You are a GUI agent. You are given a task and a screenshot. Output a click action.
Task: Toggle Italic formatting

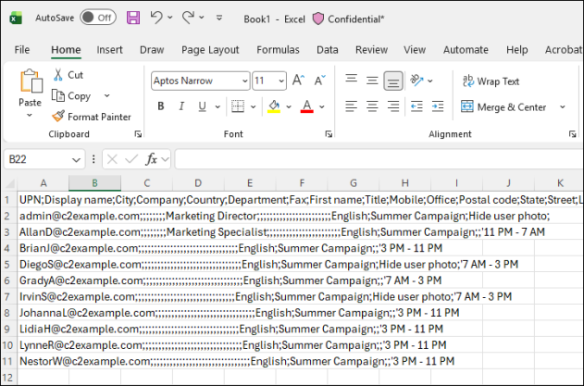click(181, 106)
